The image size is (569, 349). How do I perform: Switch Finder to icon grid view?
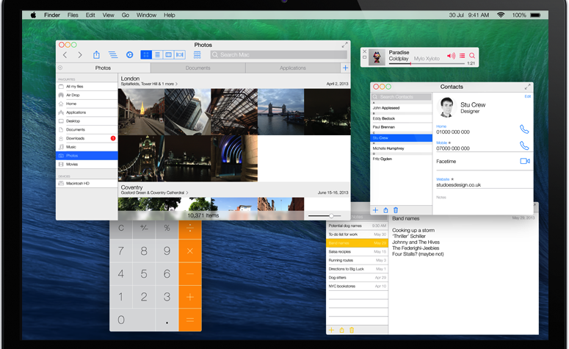tap(146, 55)
